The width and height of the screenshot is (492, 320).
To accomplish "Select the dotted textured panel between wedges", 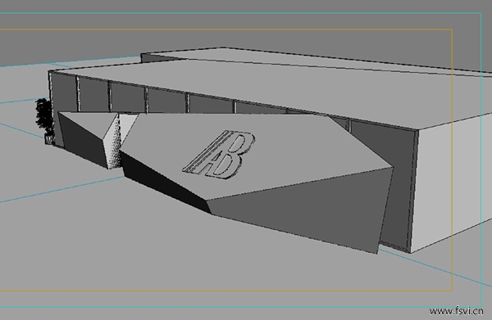I will pyautogui.click(x=114, y=142).
